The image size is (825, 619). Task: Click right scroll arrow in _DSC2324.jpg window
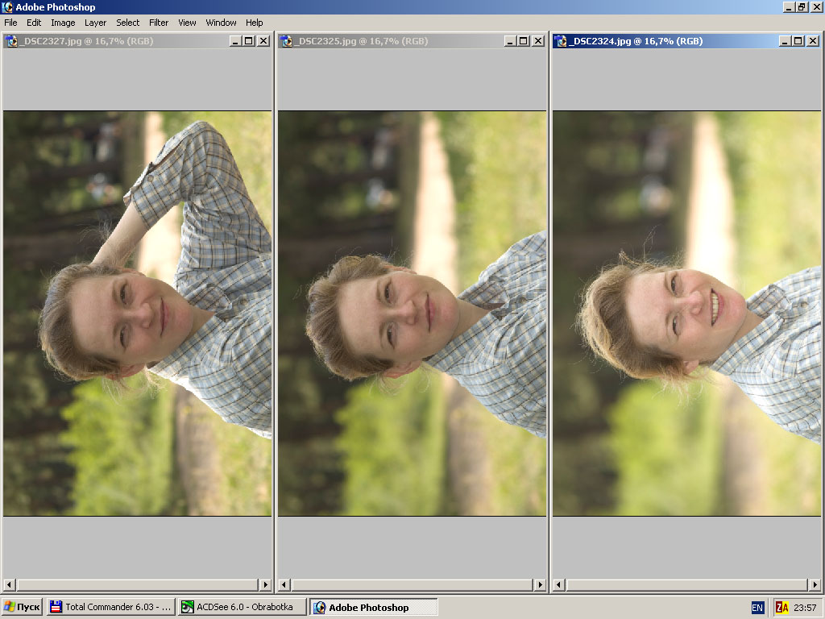815,584
